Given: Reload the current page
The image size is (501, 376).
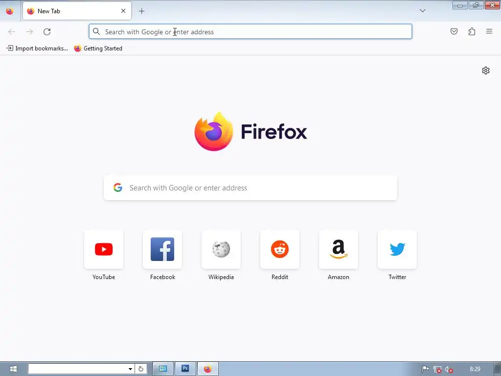Looking at the screenshot, I should click(47, 32).
